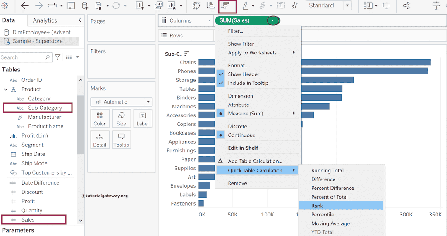The width and height of the screenshot is (447, 236).
Task: Click the undo back arrow
Action: (25, 6)
